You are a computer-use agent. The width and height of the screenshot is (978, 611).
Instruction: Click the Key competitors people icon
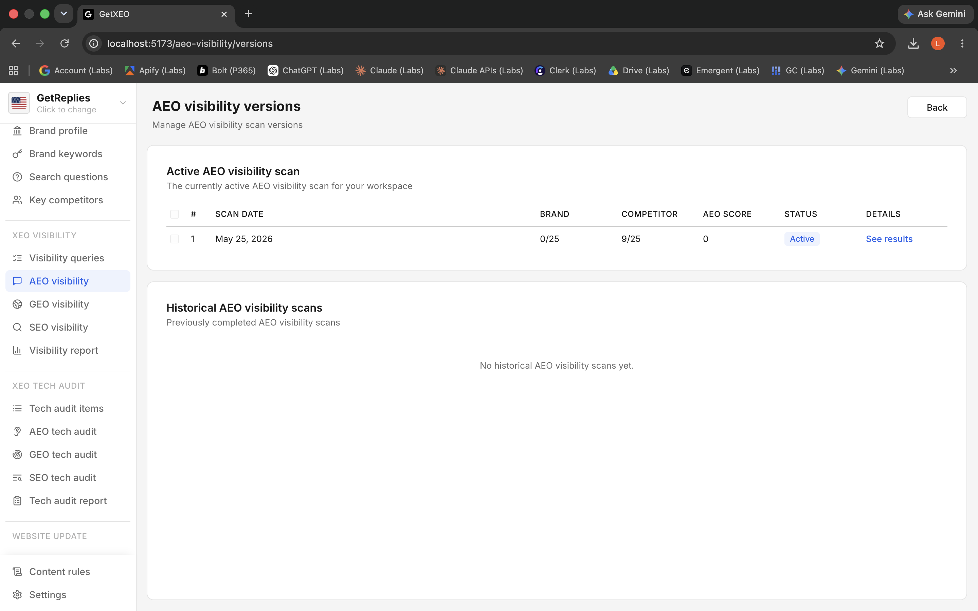[17, 200]
